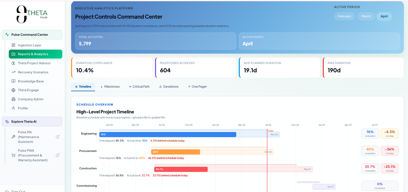Click the '36.0% behind schedule today' text

[x=166, y=158]
